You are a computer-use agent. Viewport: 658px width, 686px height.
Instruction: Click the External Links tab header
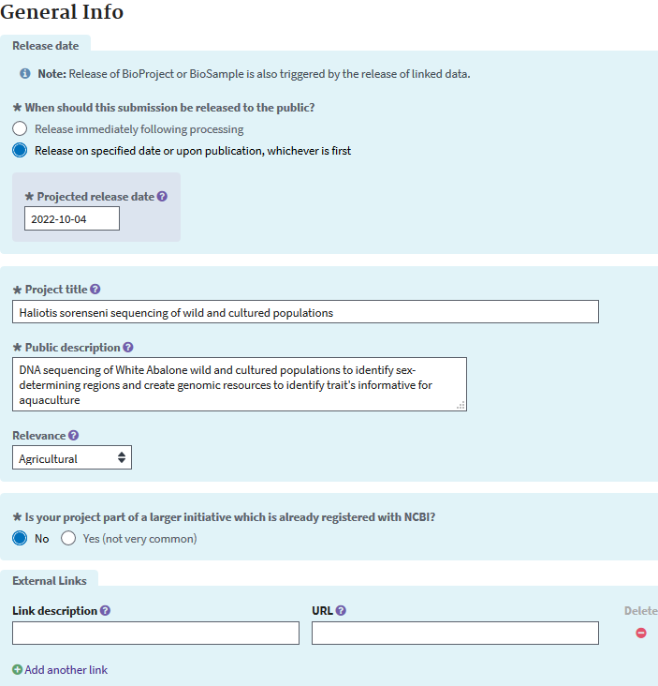click(x=50, y=580)
